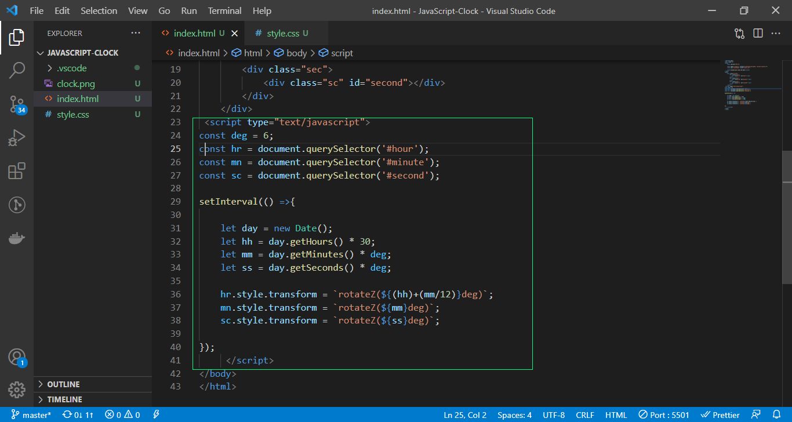This screenshot has width=792, height=422.
Task: Open the Extensions view
Action: tap(17, 171)
